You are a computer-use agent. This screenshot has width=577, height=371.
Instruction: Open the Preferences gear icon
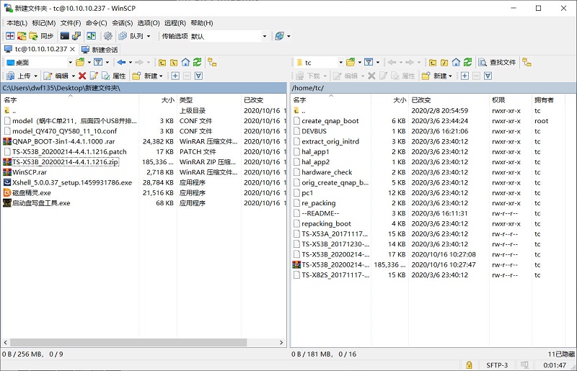107,36
